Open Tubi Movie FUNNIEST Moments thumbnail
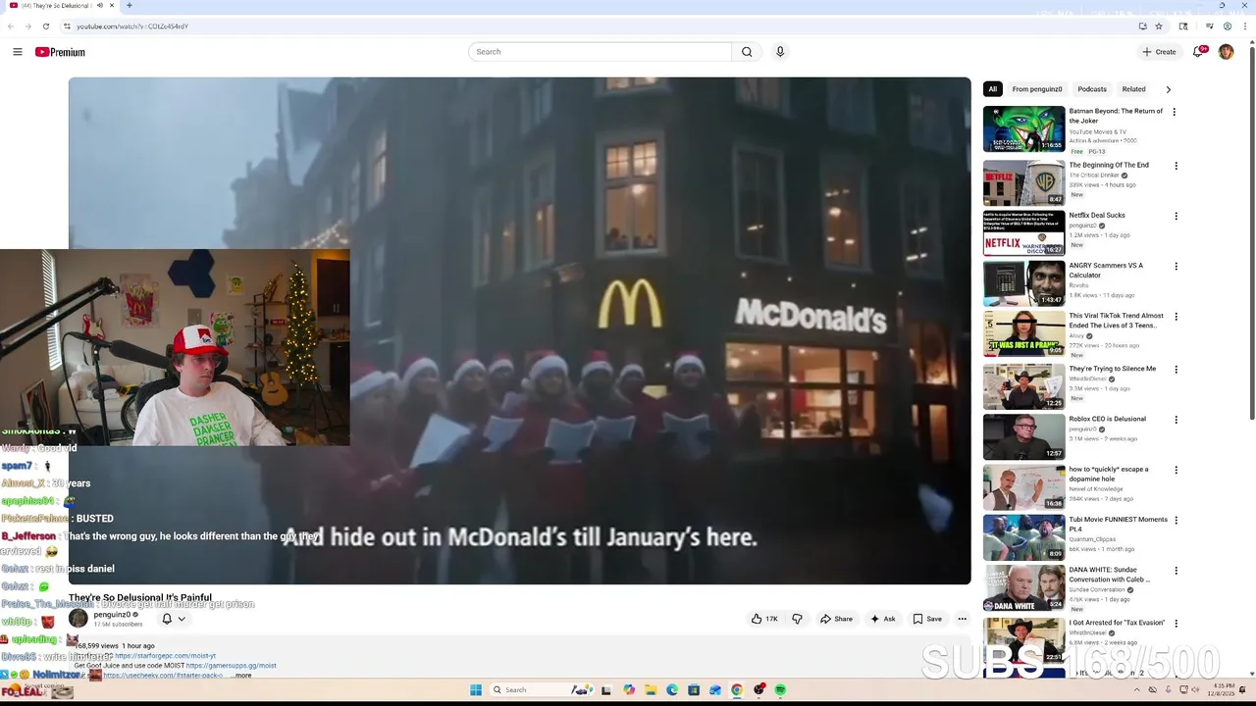Screen dimensions: 1256x706 1023,536
